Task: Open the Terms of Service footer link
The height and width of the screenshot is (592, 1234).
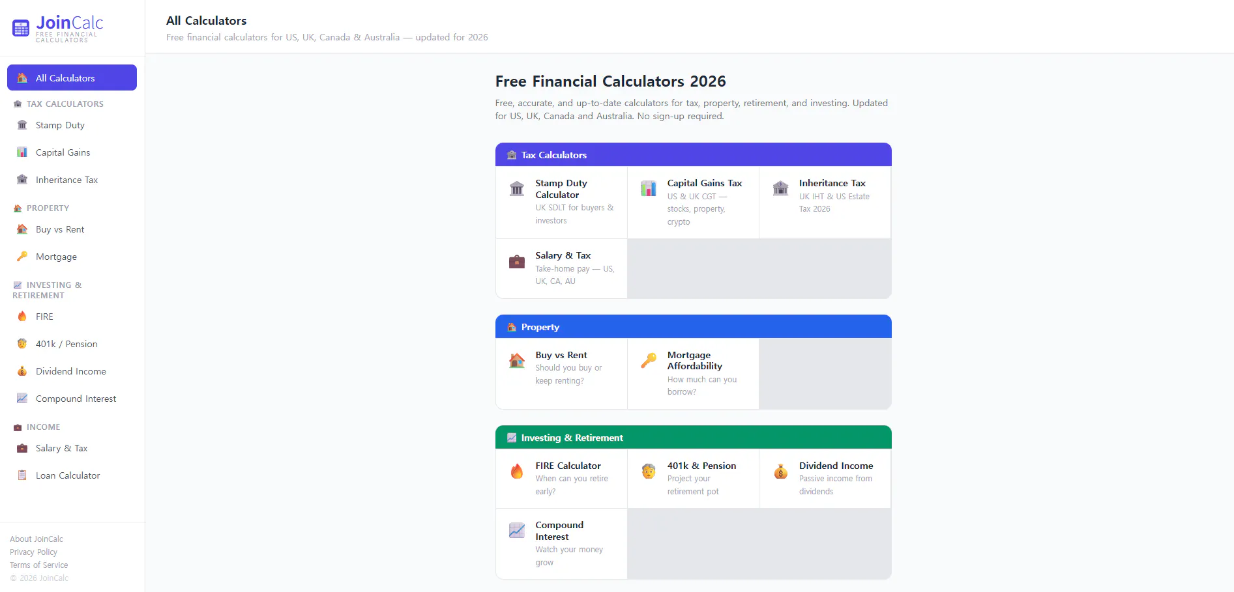Action: pos(38,565)
